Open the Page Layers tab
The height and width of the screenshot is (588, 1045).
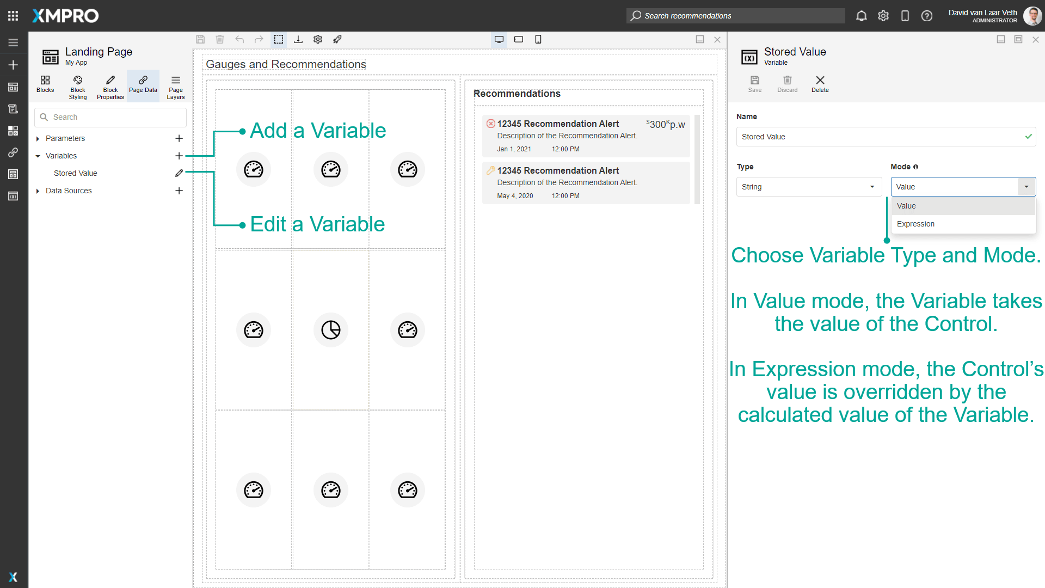click(x=175, y=86)
